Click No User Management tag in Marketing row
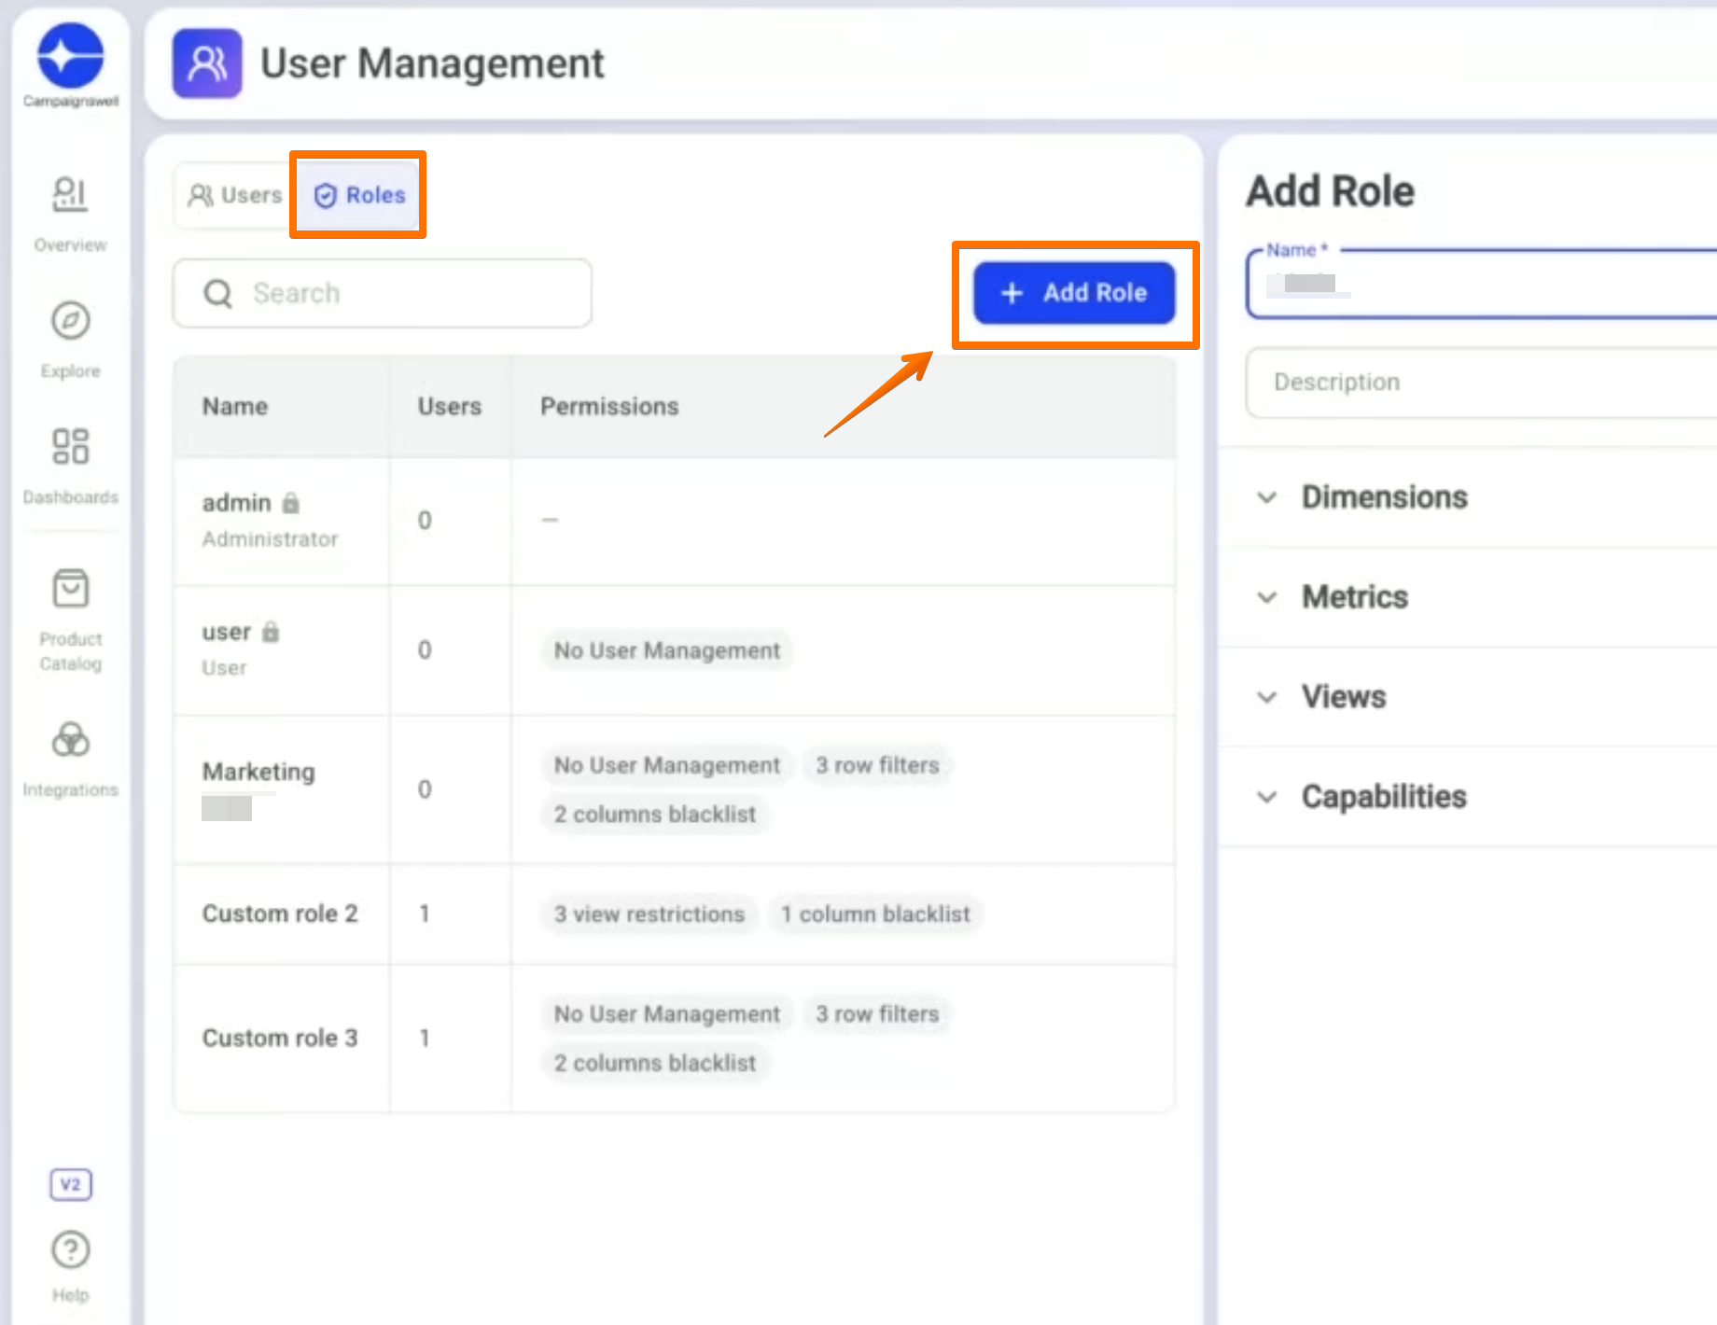 pyautogui.click(x=667, y=765)
